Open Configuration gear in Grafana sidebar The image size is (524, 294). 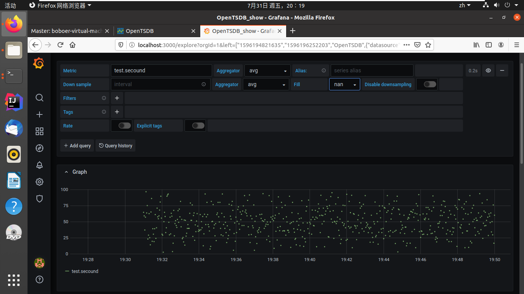pyautogui.click(x=39, y=182)
